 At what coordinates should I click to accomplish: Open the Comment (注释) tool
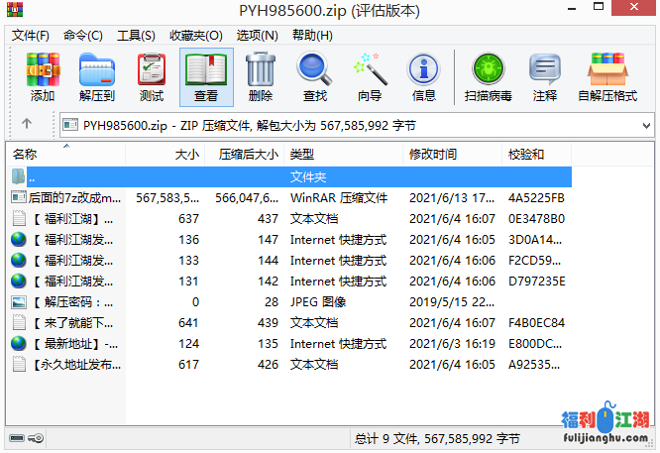tap(545, 77)
